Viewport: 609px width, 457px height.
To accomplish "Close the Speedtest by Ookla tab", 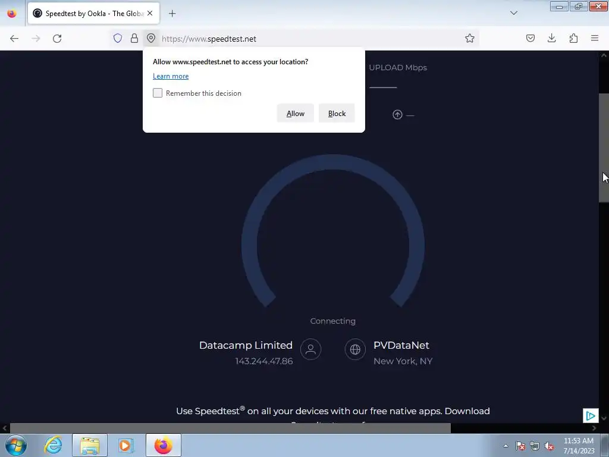I will click(150, 13).
